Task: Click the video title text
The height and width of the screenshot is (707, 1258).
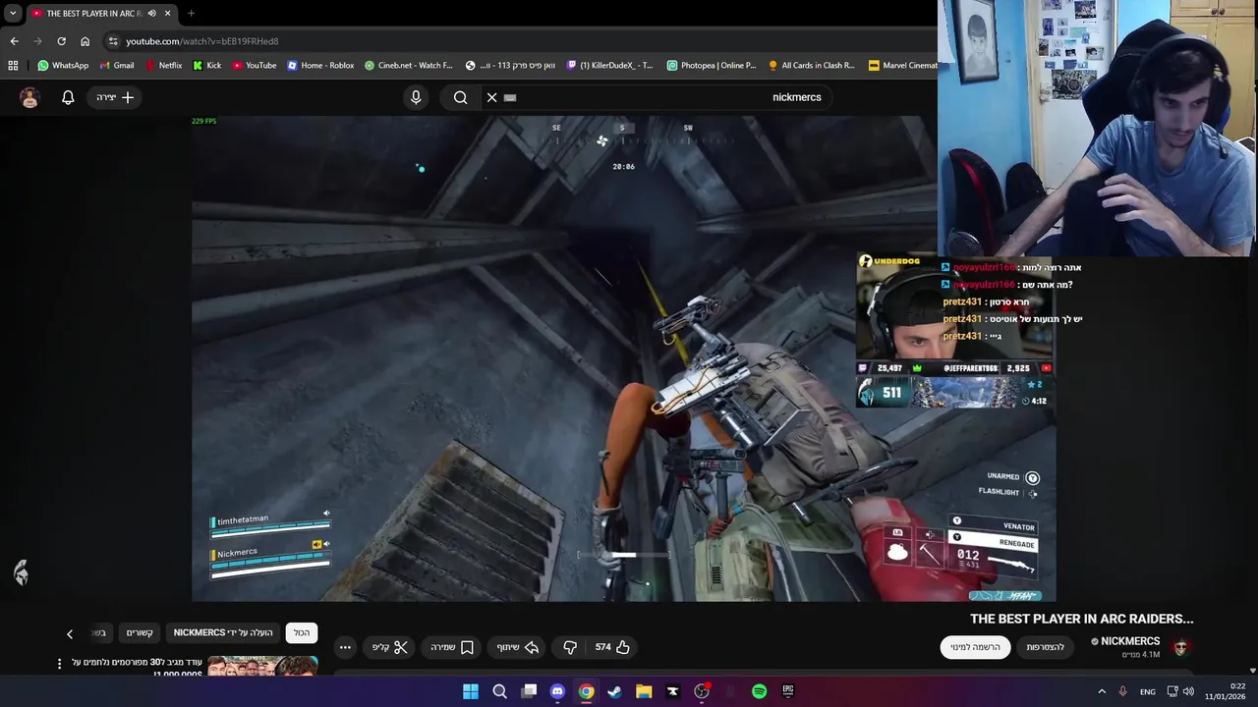Action: [1081, 619]
